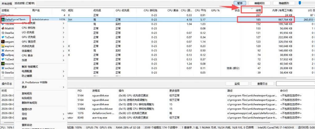Open the 复制 submenu
315x129 pixels.
click(40, 118)
